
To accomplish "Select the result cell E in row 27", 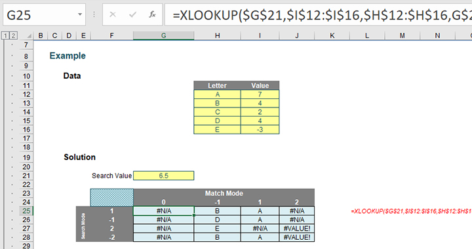I will (217, 229).
